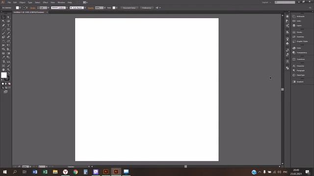
Task: Click the Document Setup button
Action: point(129,8)
